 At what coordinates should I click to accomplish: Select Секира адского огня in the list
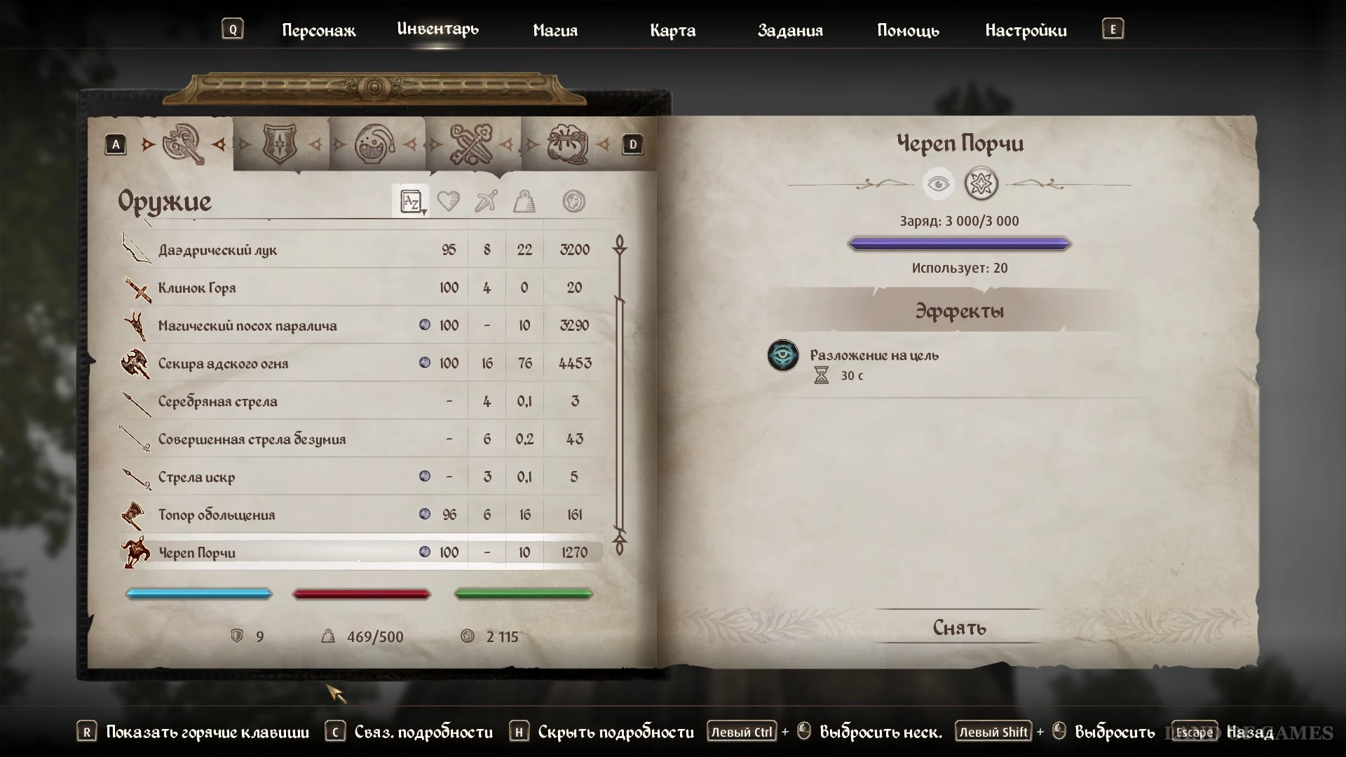pos(361,363)
